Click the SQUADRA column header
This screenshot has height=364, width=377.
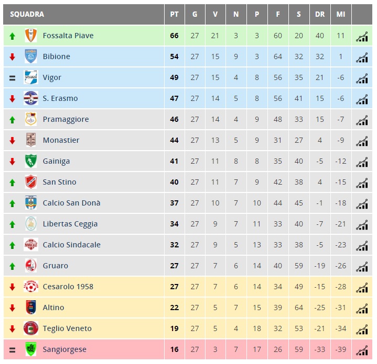[27, 15]
